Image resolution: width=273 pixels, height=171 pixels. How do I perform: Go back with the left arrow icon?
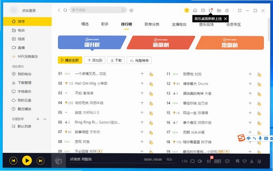pyautogui.click(x=59, y=10)
